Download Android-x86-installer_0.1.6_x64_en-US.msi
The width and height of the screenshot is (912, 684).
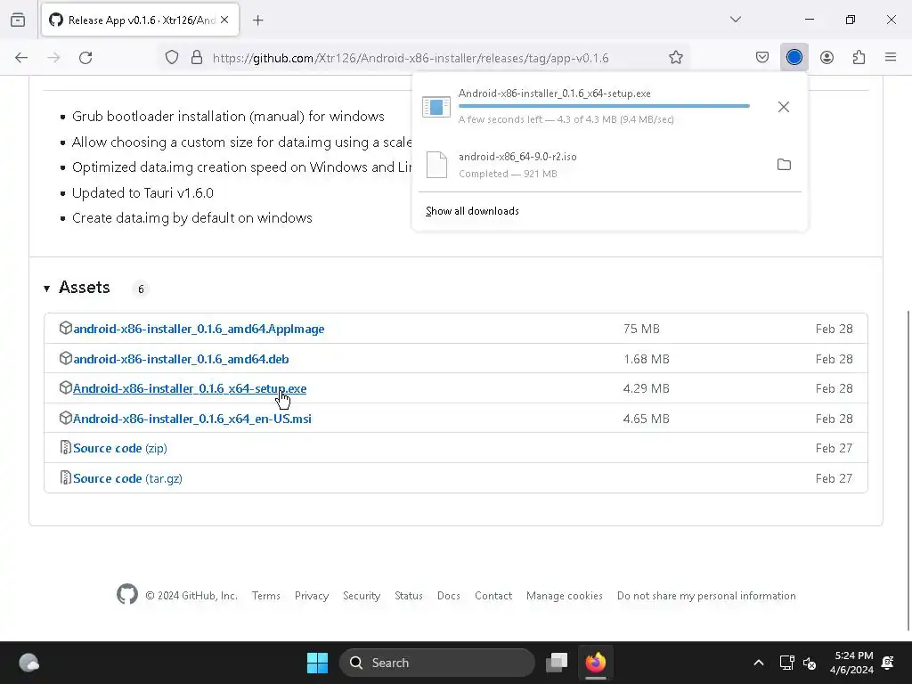[192, 419]
